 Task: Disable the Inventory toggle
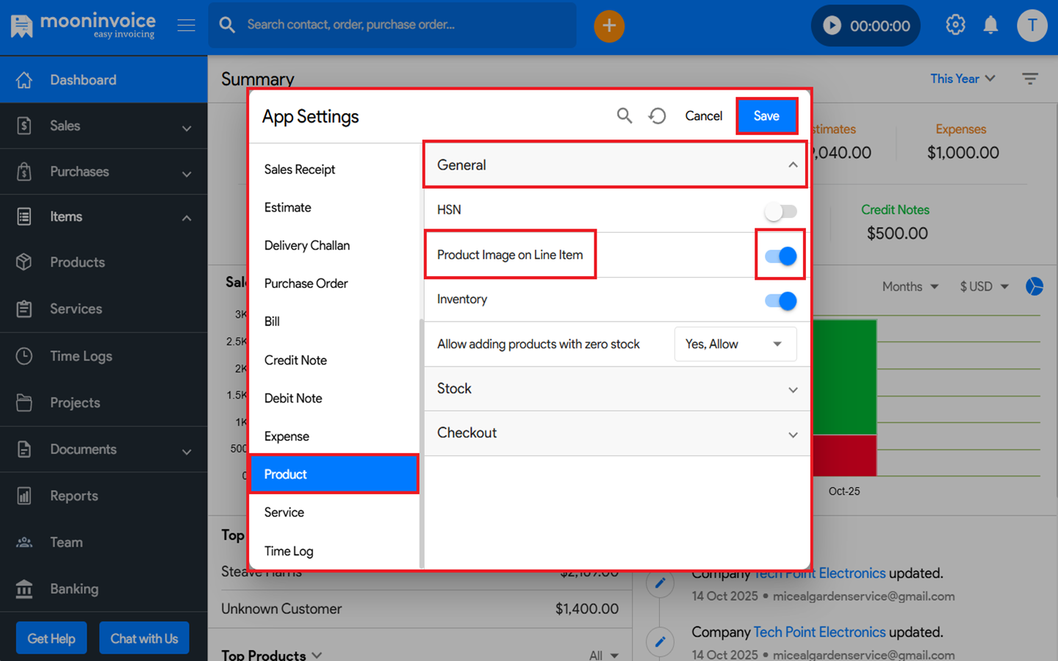point(780,301)
